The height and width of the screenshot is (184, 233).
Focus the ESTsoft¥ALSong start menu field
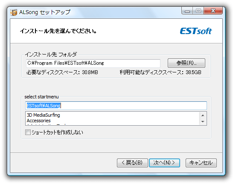click(116, 106)
